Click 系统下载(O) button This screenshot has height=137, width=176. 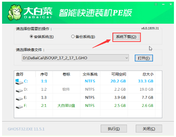coord(126,37)
